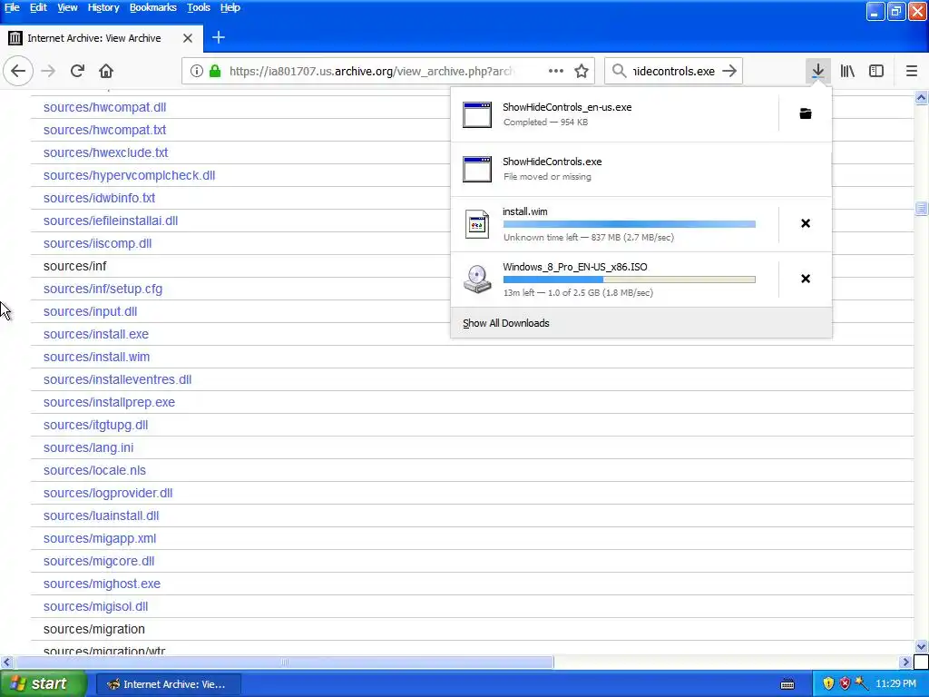Open the View menu
Image resolution: width=929 pixels, height=697 pixels.
[67, 7]
